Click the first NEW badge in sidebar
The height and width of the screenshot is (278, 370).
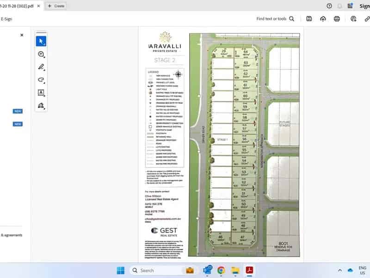(18, 111)
